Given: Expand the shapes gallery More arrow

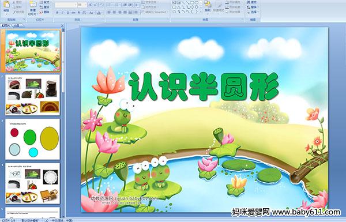Looking at the screenshot, I should tap(201, 12).
